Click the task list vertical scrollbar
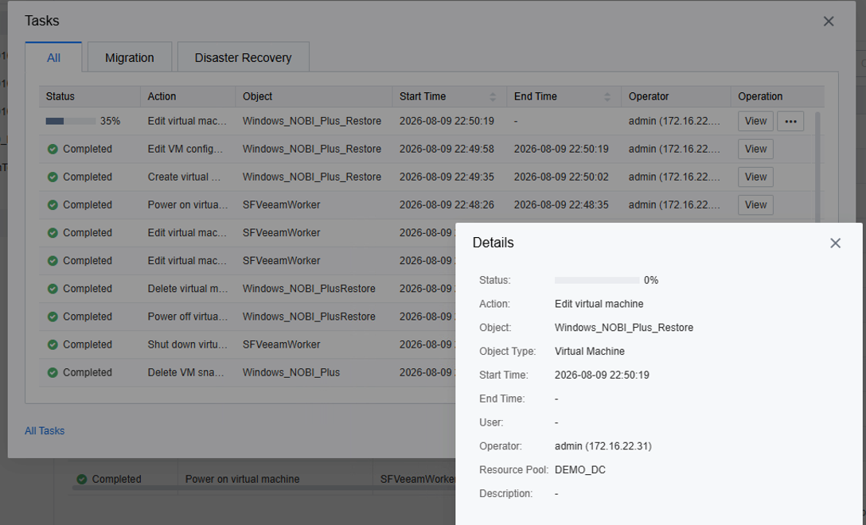Image resolution: width=866 pixels, height=525 pixels. coord(817,165)
